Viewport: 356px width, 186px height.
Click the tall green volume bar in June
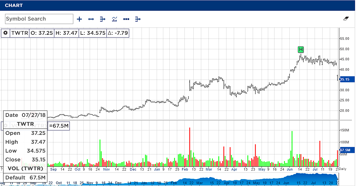tap(292, 149)
